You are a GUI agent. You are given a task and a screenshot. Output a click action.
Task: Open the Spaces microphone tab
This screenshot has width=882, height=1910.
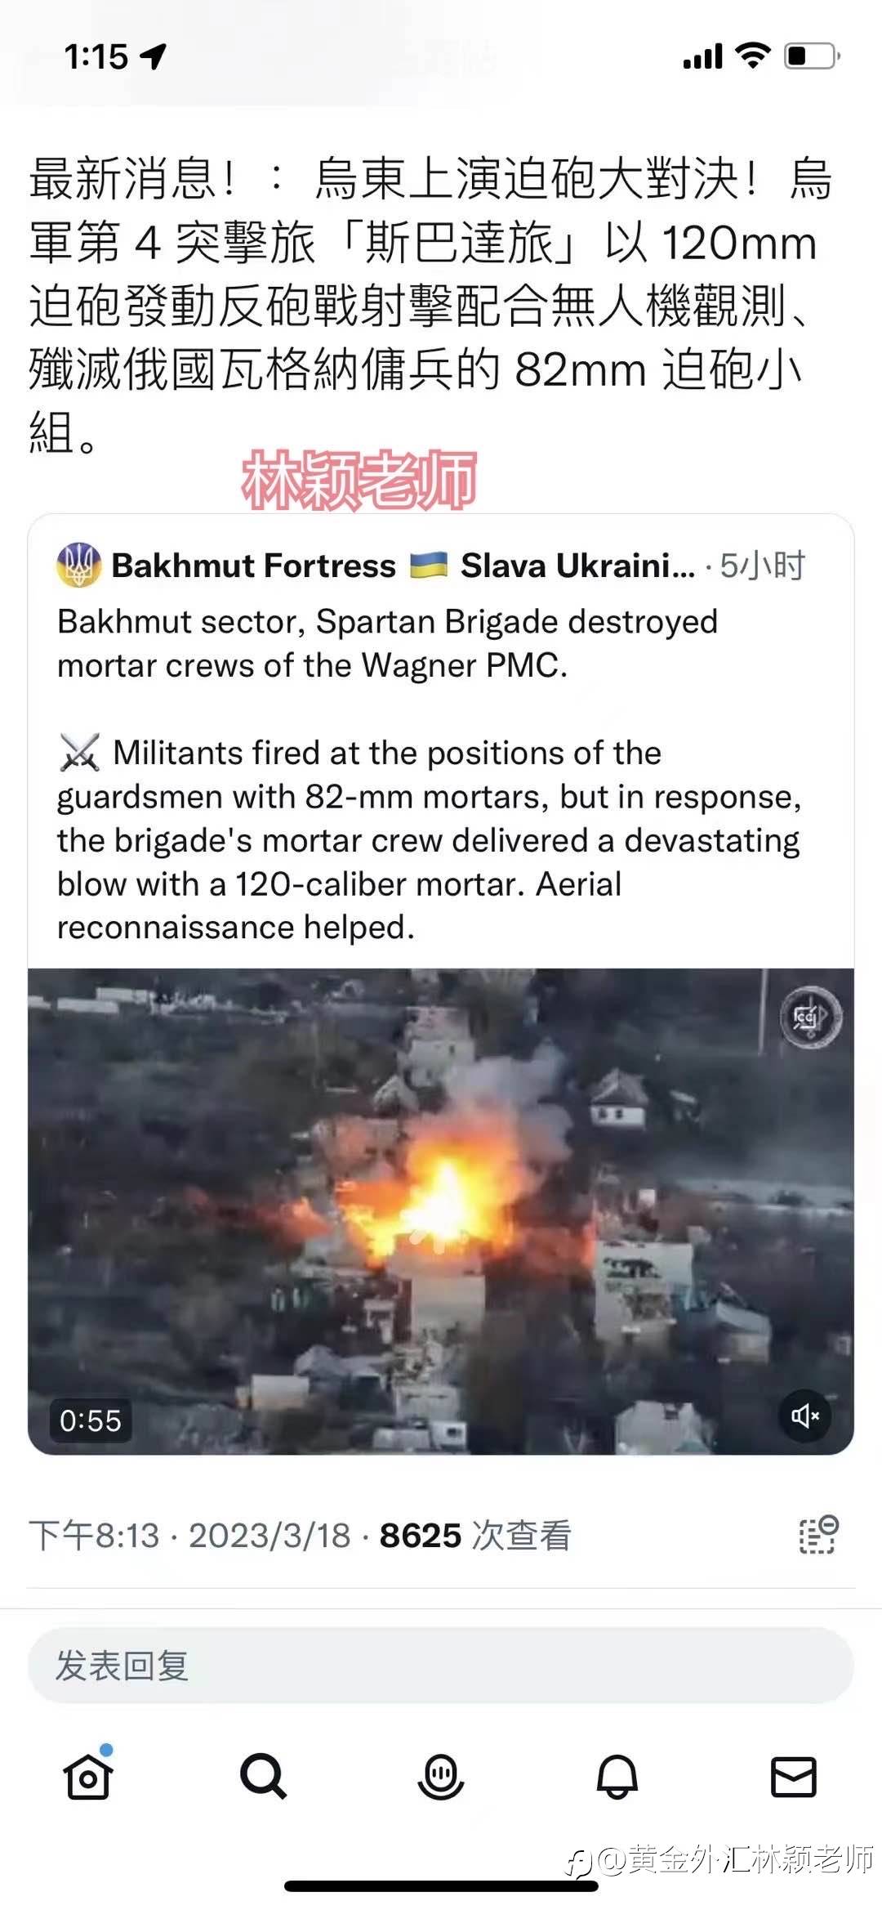point(441,1776)
